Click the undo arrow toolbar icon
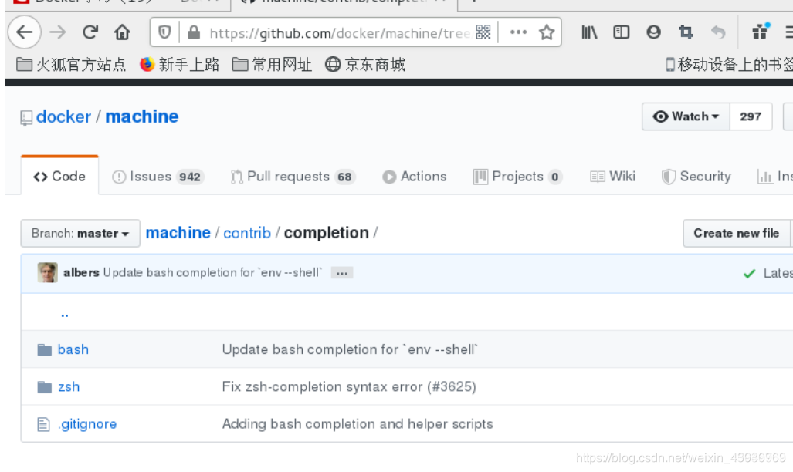This screenshot has height=472, width=793. (x=718, y=32)
